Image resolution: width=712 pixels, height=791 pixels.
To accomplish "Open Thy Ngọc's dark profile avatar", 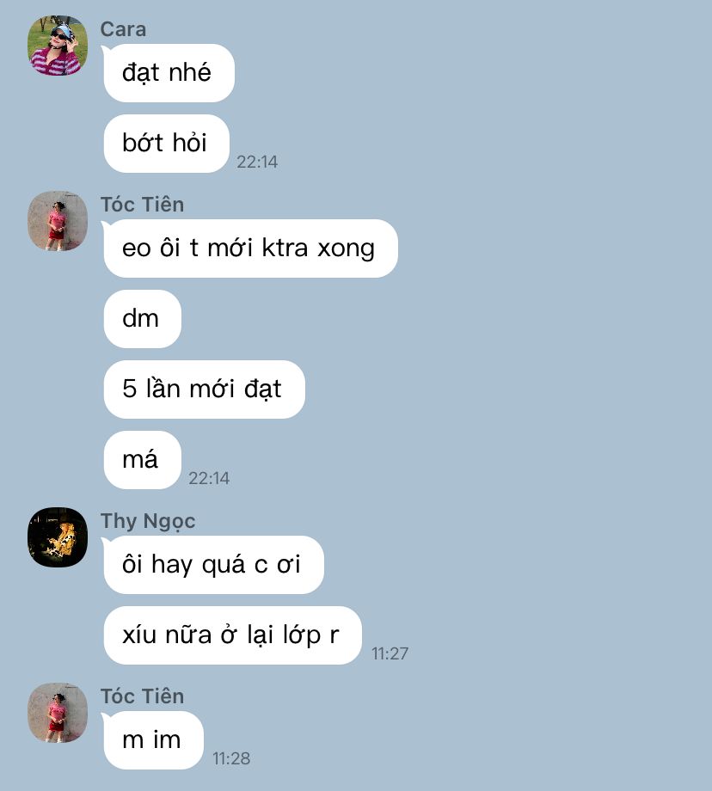I will 58,537.
